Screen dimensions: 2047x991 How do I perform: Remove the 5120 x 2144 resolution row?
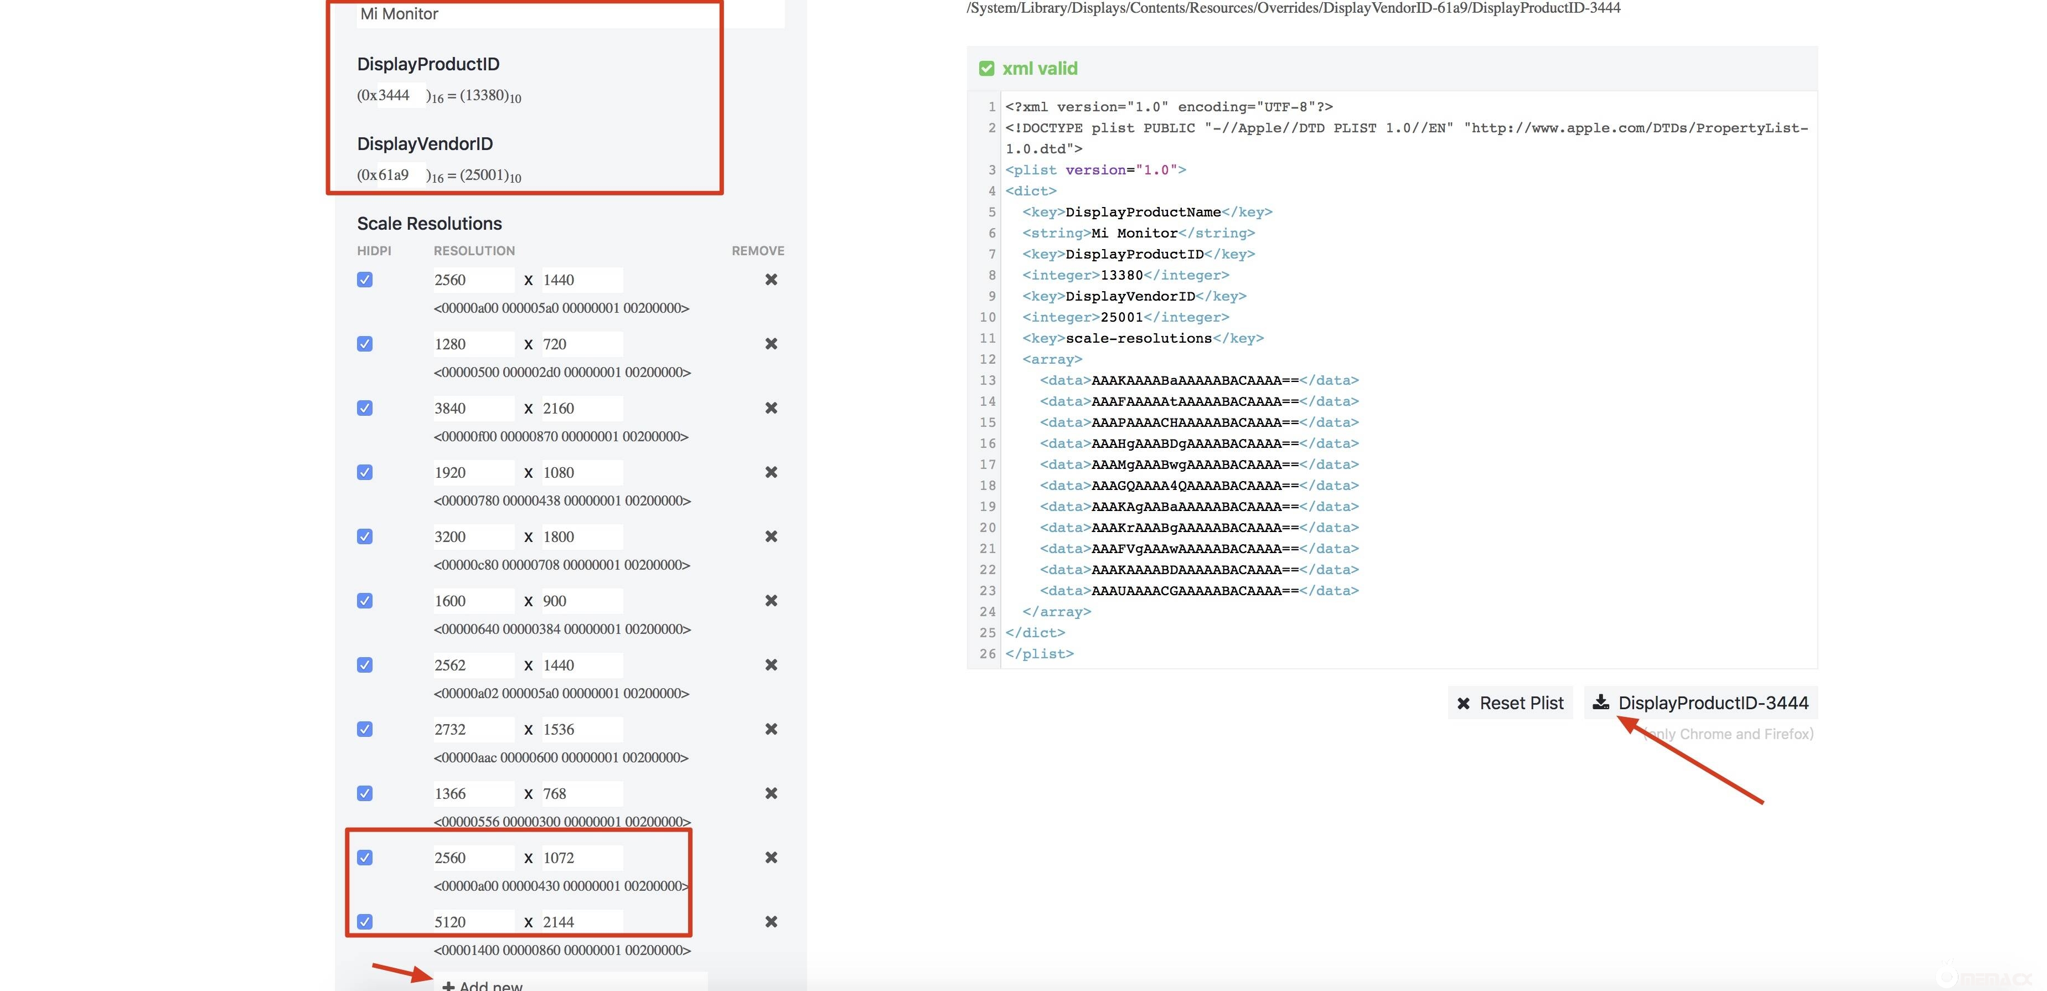tap(770, 922)
